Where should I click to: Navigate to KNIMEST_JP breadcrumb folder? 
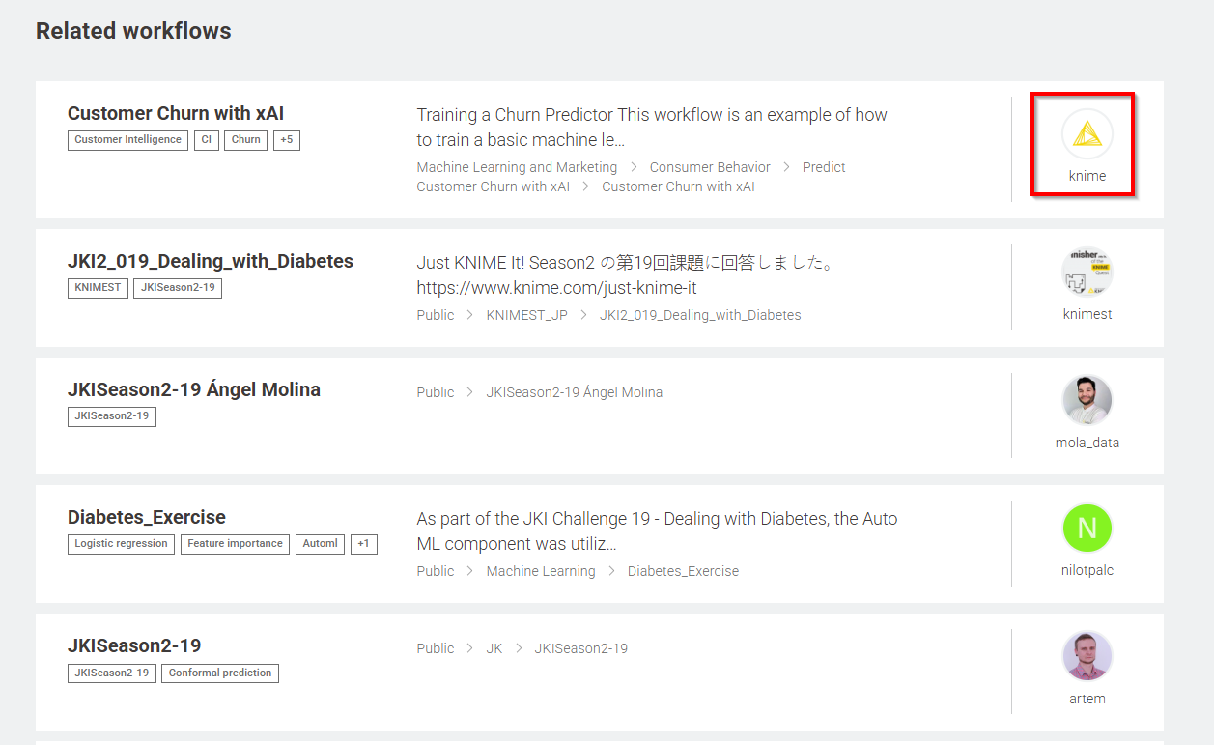pyautogui.click(x=526, y=315)
